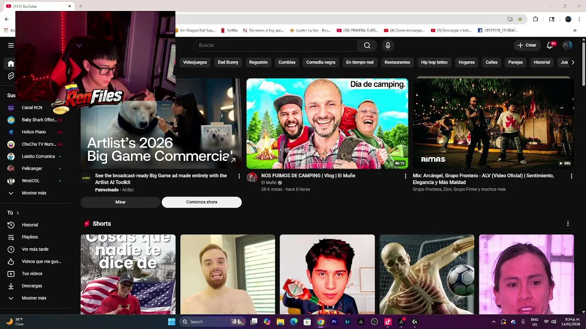
Task: Open options for Arcángel Mix video
Action: click(571, 176)
